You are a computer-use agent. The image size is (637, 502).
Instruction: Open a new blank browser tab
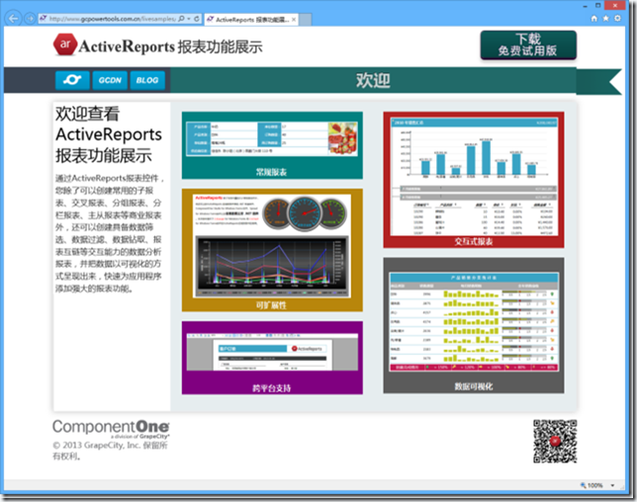(306, 19)
